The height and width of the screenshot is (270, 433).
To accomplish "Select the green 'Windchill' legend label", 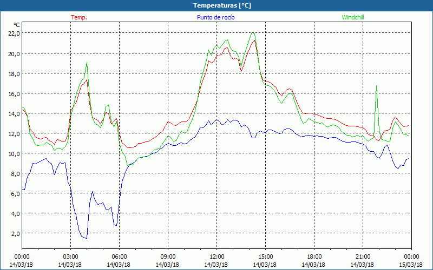I will 353,17.
